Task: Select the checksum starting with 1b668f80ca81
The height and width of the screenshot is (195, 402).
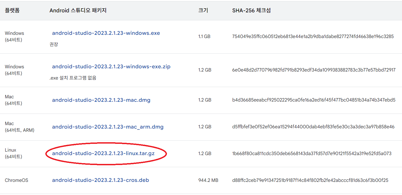Action: click(x=312, y=153)
